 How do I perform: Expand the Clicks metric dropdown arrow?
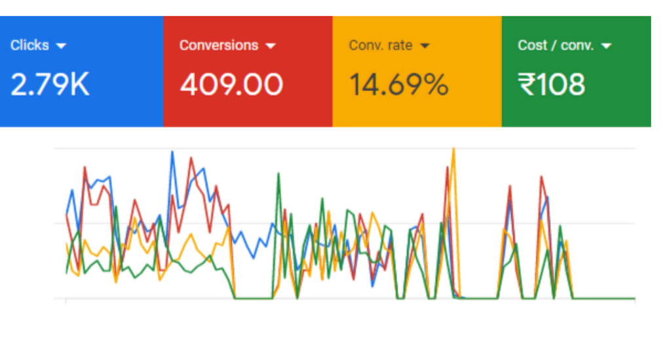pyautogui.click(x=62, y=46)
